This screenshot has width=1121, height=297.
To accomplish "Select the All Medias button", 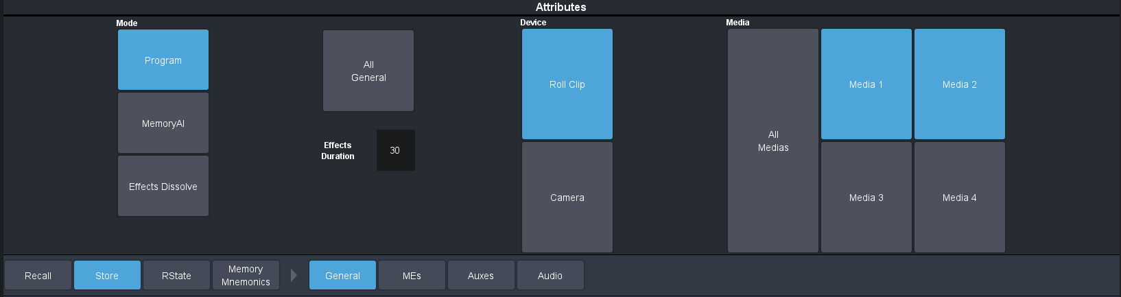I will coord(772,141).
